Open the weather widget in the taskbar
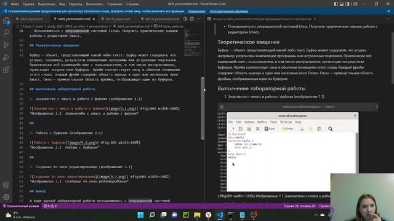The width and height of the screenshot is (394, 221). pyautogui.click(x=20, y=215)
